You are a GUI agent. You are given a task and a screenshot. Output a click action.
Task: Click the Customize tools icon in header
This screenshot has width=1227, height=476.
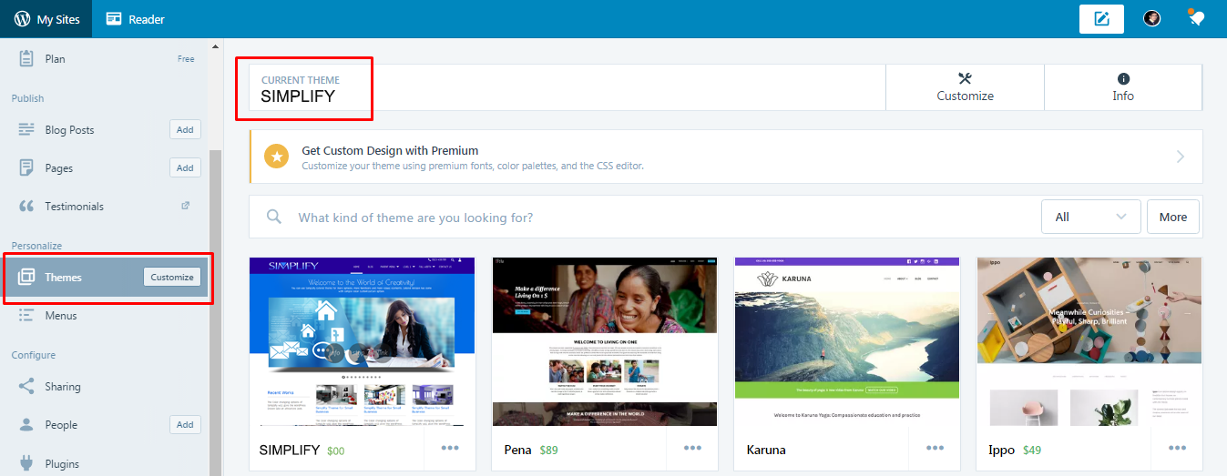(x=966, y=79)
